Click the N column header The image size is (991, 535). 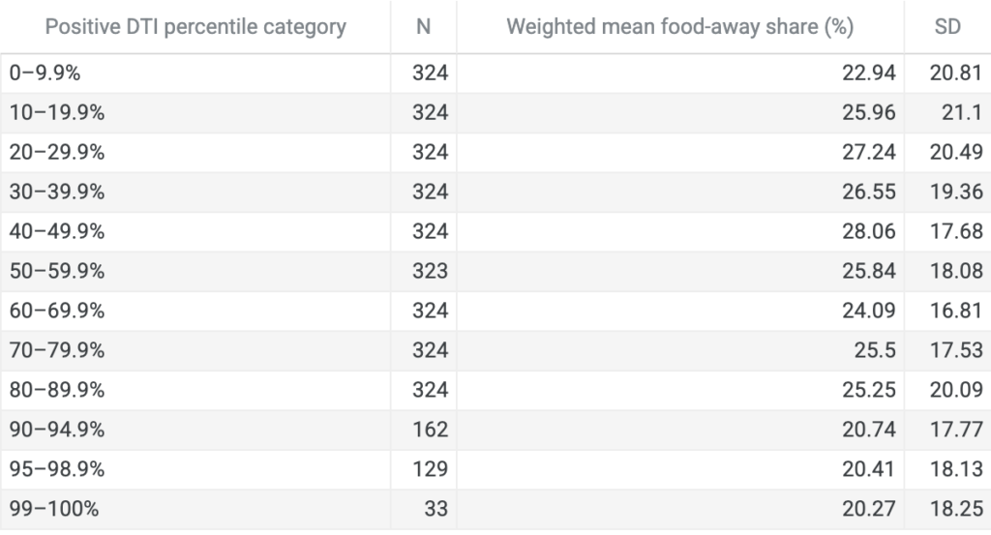tap(424, 26)
